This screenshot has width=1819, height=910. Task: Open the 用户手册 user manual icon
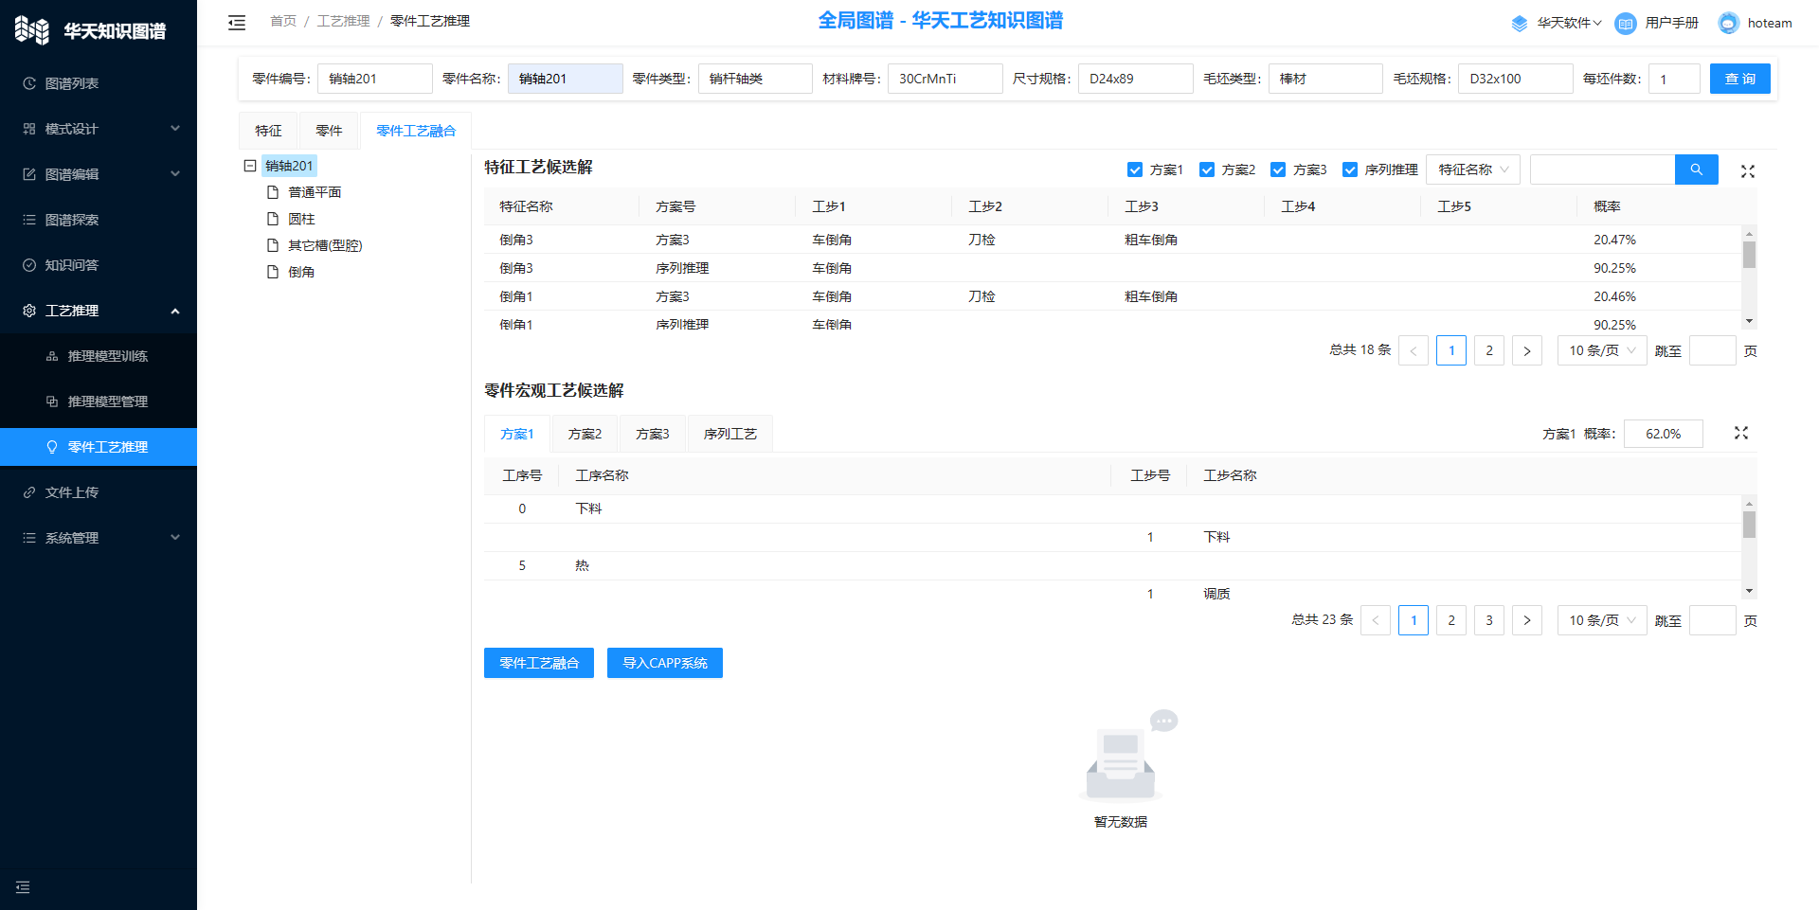click(x=1625, y=24)
